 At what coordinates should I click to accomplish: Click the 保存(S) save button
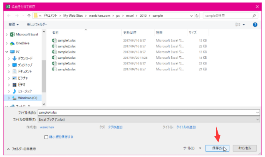click(217, 148)
